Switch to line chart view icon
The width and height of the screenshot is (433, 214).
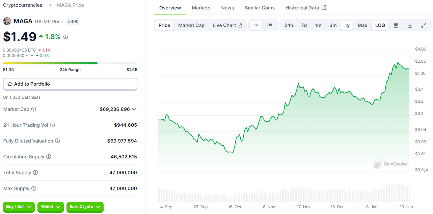pos(256,25)
